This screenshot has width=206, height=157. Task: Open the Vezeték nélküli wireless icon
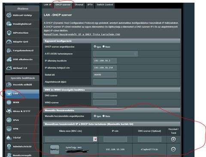(x=9, y=85)
